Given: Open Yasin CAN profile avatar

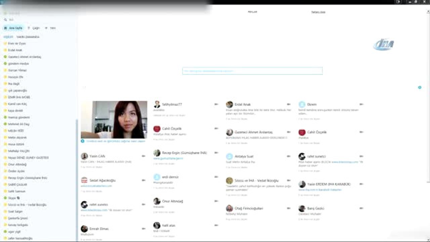Looking at the screenshot, I should pos(84,156).
